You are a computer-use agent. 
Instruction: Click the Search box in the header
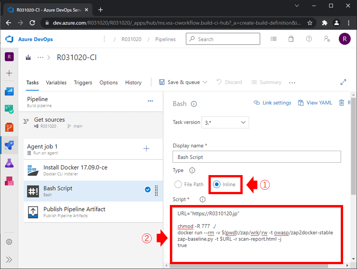223,39
